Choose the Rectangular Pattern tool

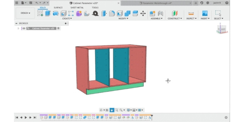[x=71, y=13]
